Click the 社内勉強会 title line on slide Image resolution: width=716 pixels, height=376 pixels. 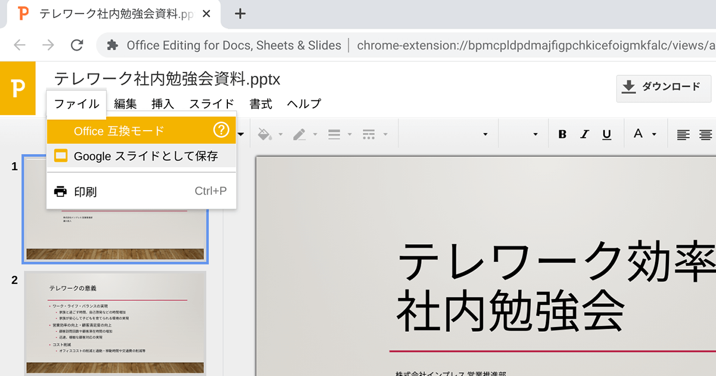(x=510, y=310)
